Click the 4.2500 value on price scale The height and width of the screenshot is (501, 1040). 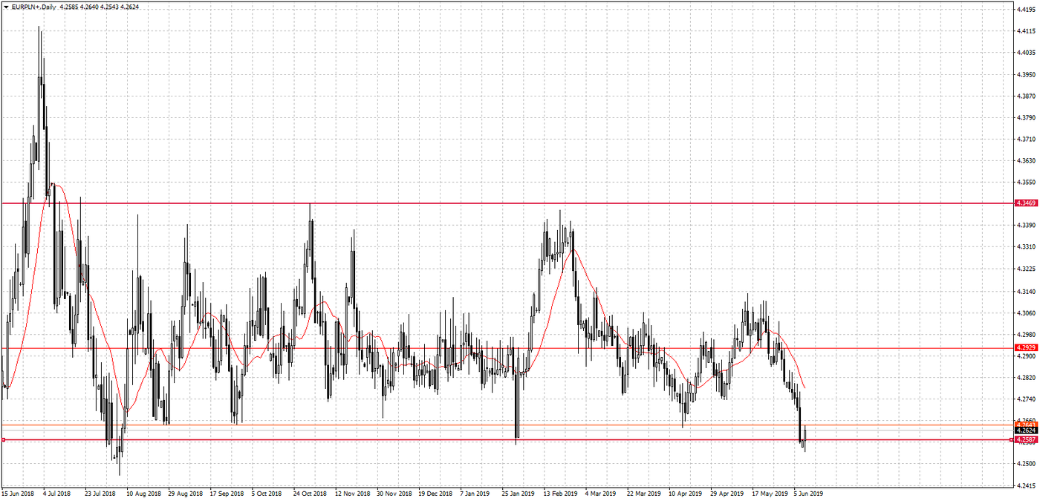coord(1025,464)
